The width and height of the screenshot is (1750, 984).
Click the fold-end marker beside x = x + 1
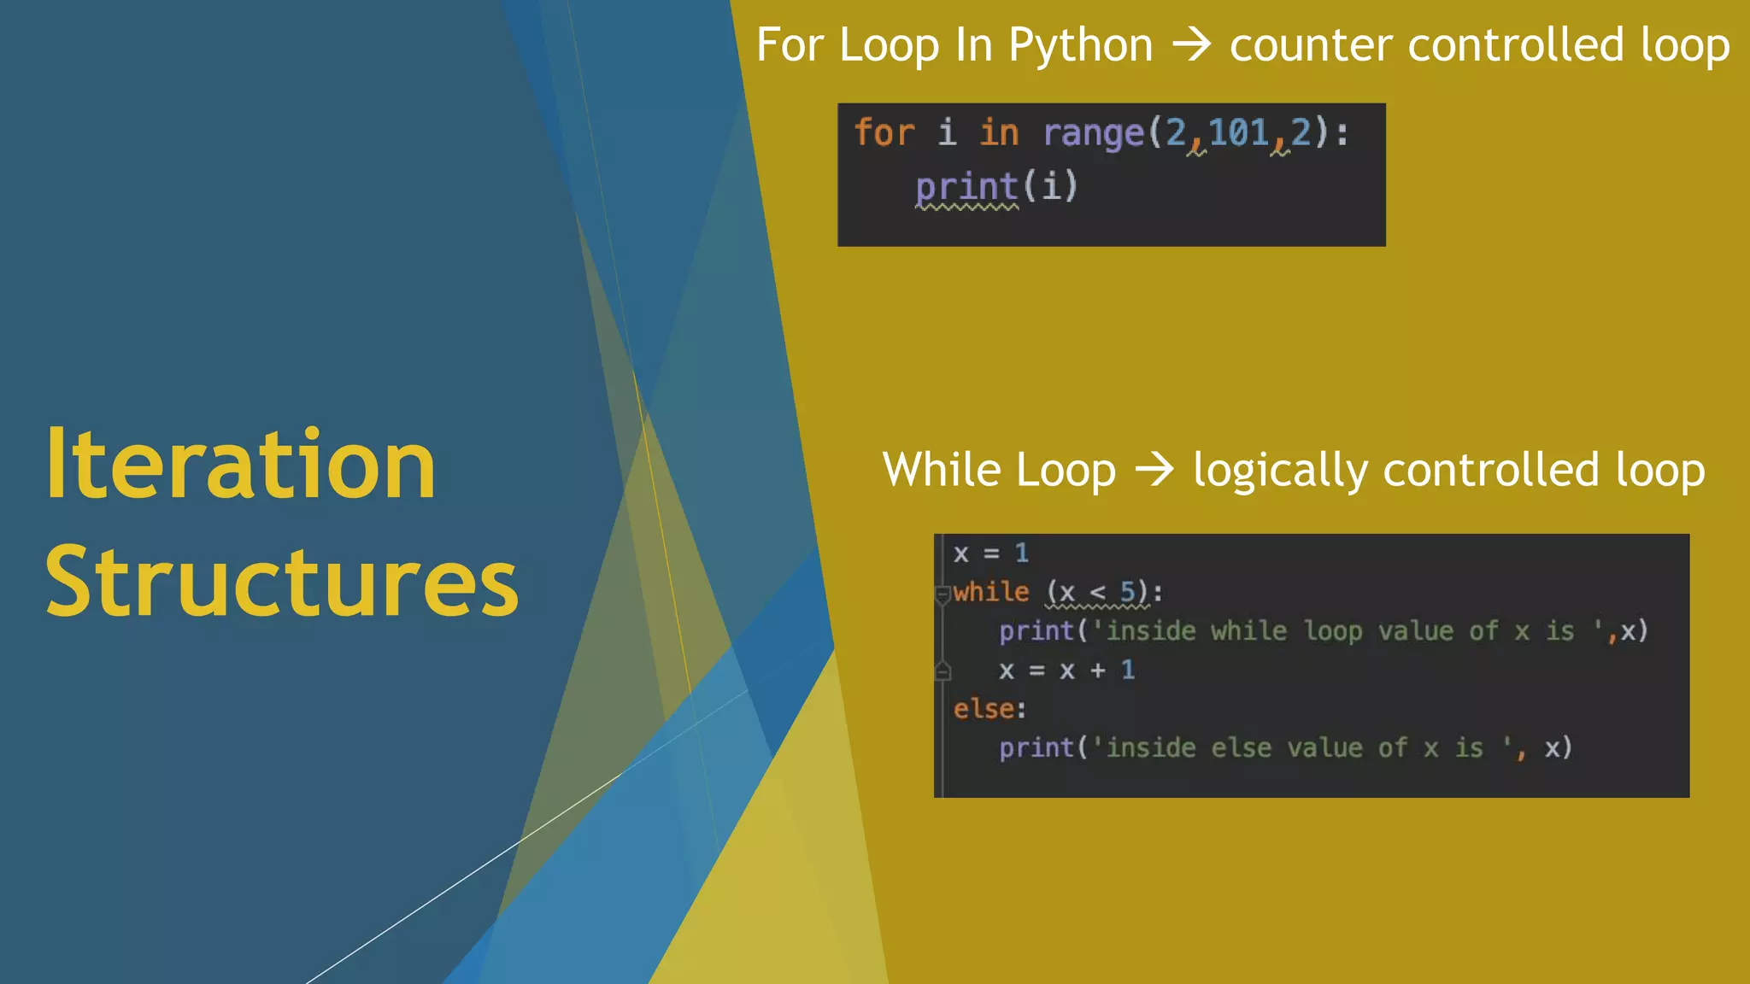(943, 671)
